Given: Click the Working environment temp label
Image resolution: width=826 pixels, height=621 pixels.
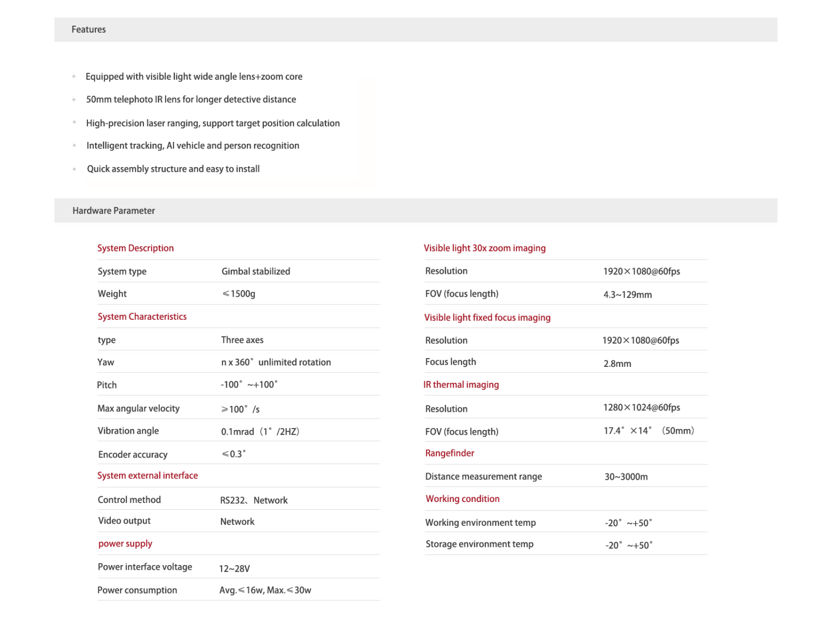Looking at the screenshot, I should [x=480, y=523].
